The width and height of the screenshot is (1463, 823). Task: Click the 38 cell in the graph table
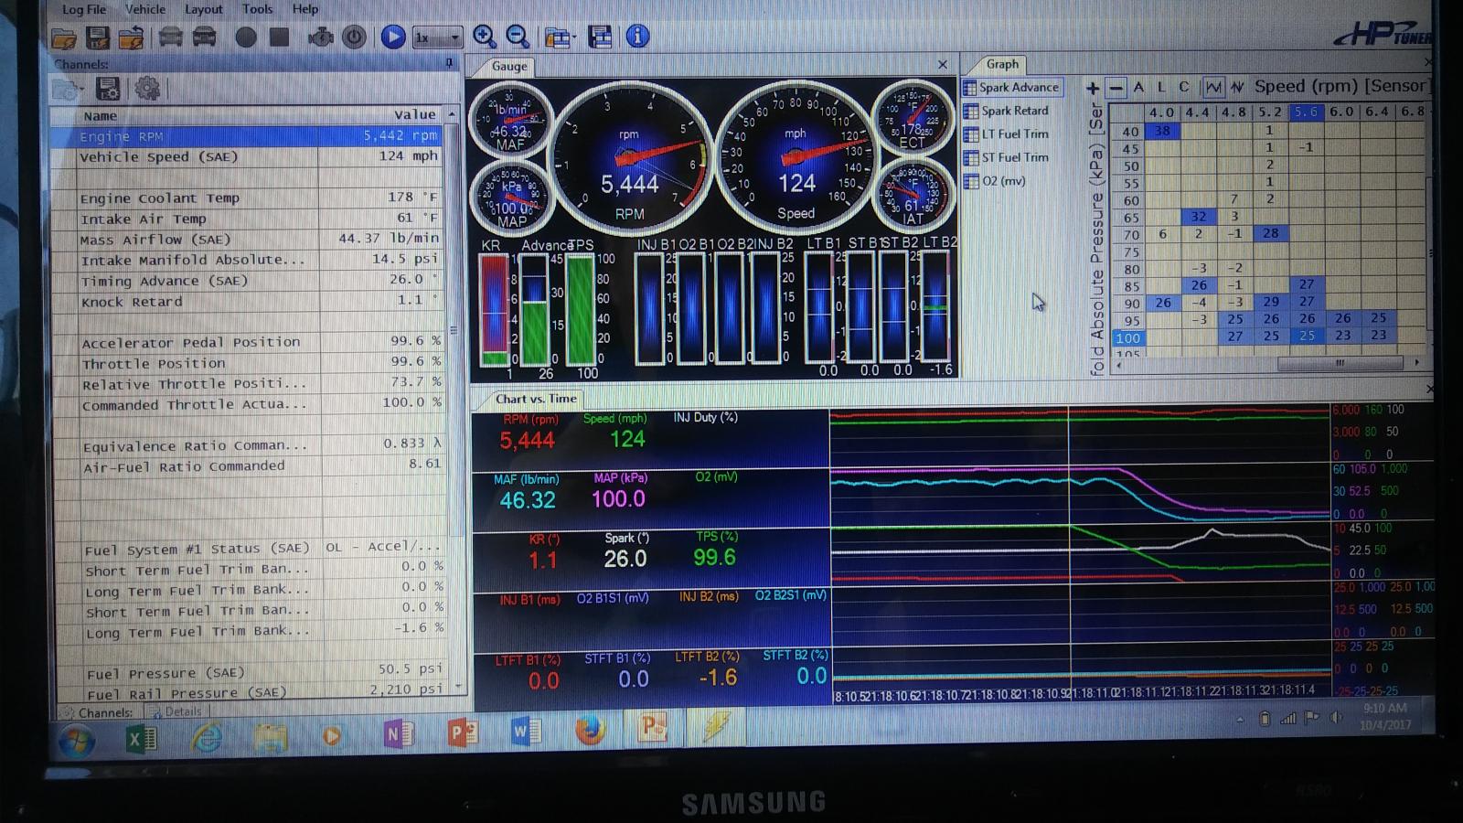point(1161,131)
